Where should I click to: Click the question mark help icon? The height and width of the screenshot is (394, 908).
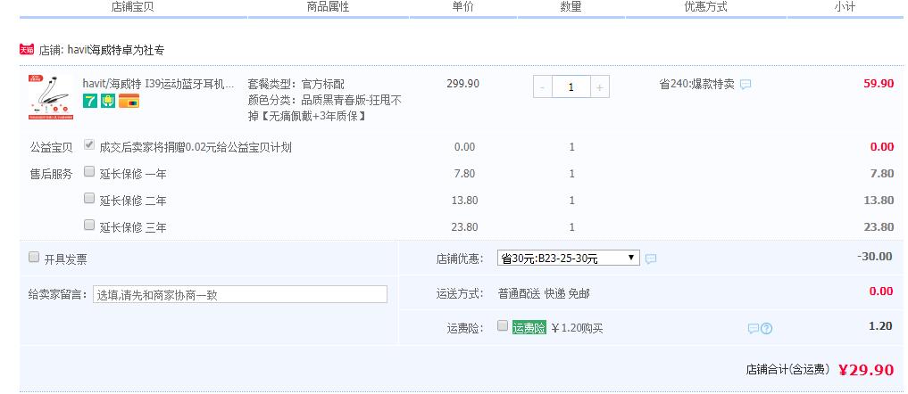767,329
